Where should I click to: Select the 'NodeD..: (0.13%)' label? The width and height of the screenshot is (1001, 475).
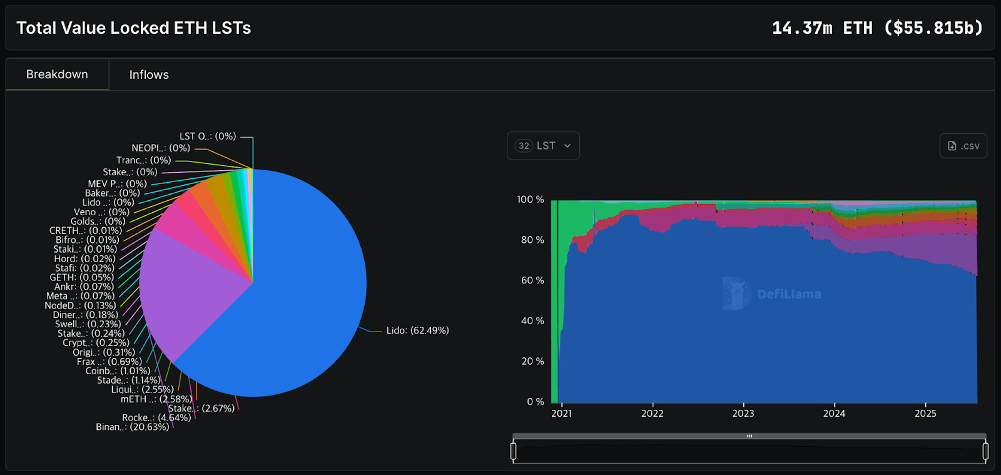point(80,305)
